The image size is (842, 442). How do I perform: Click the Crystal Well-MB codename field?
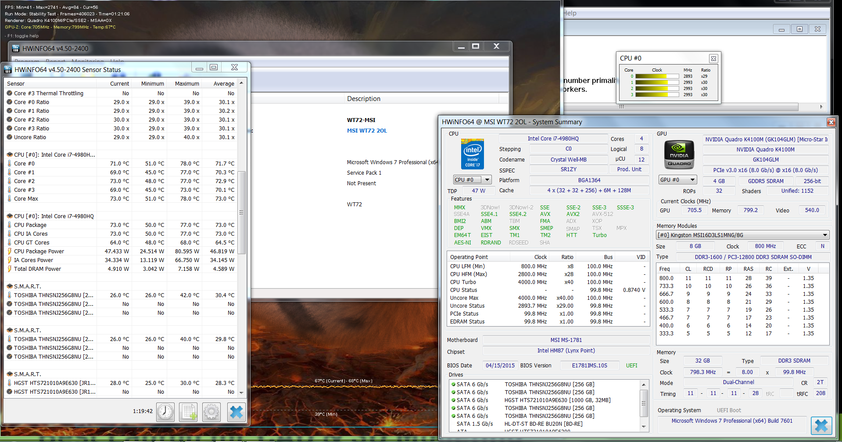pos(568,159)
